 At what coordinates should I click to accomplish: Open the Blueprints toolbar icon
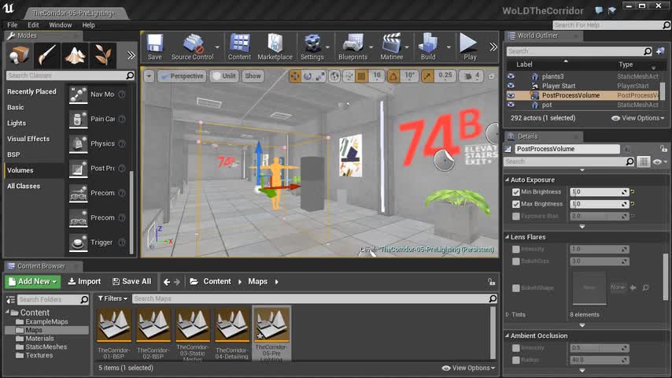353,46
